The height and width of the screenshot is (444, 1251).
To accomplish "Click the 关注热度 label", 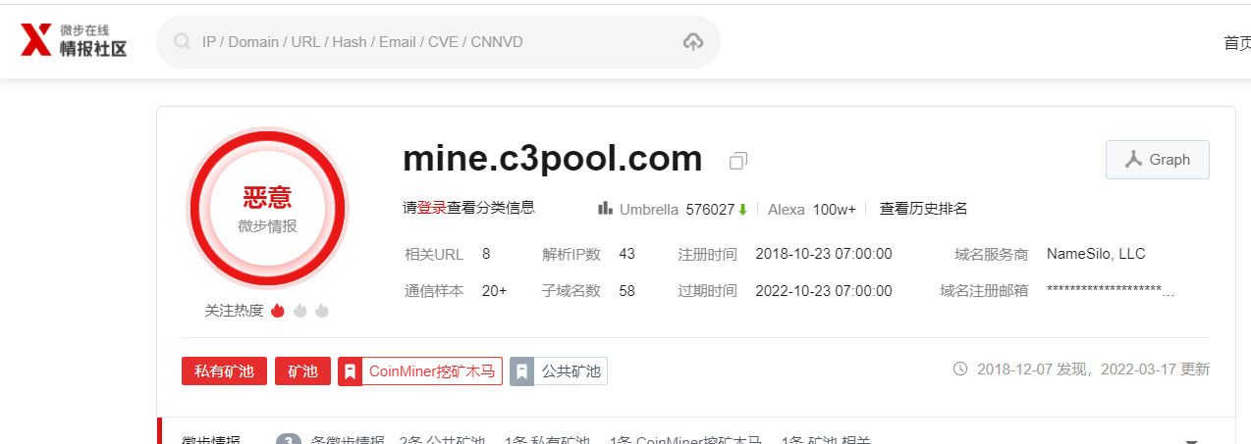I will (234, 310).
